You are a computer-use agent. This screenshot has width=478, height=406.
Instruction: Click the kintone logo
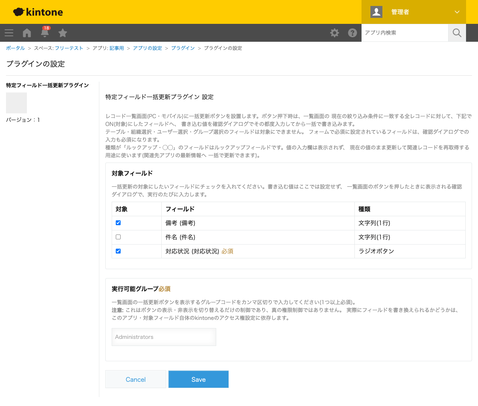point(38,12)
